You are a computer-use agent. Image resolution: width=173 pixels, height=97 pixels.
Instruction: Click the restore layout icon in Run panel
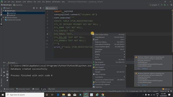pos(4,72)
